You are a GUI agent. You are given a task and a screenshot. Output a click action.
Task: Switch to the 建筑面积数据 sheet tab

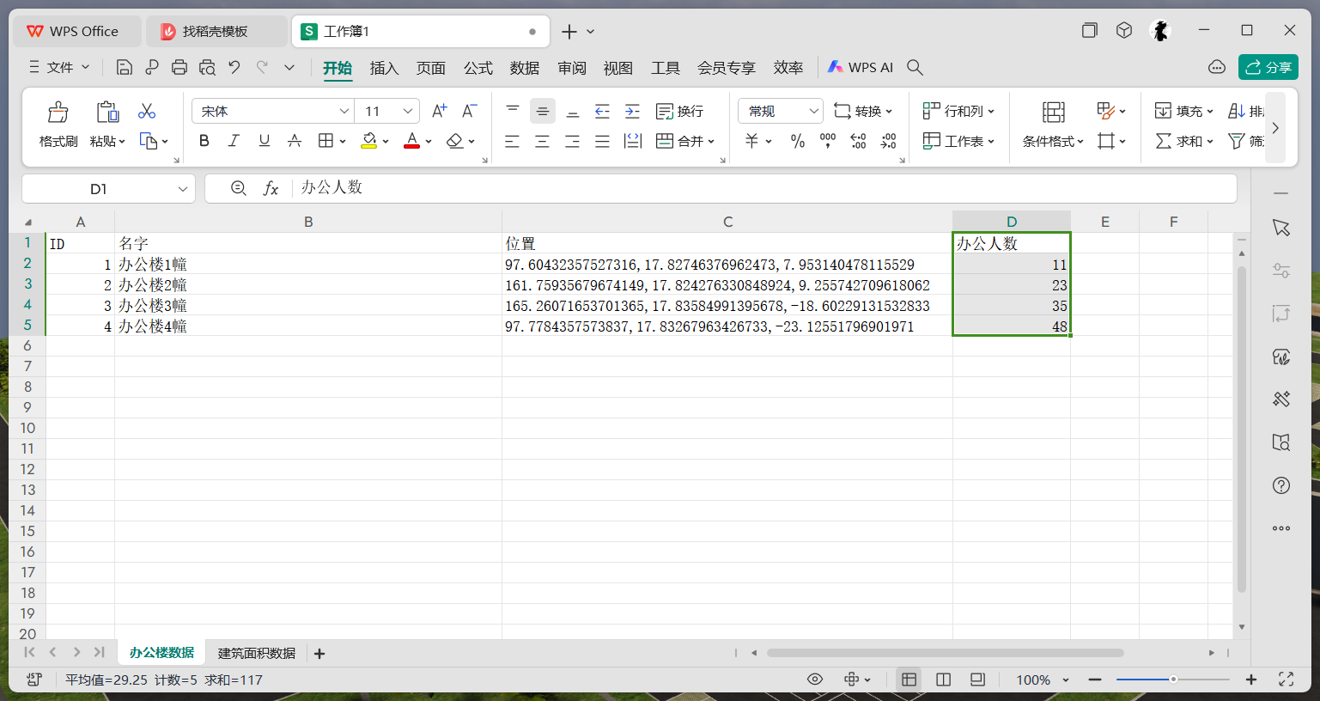pos(256,654)
